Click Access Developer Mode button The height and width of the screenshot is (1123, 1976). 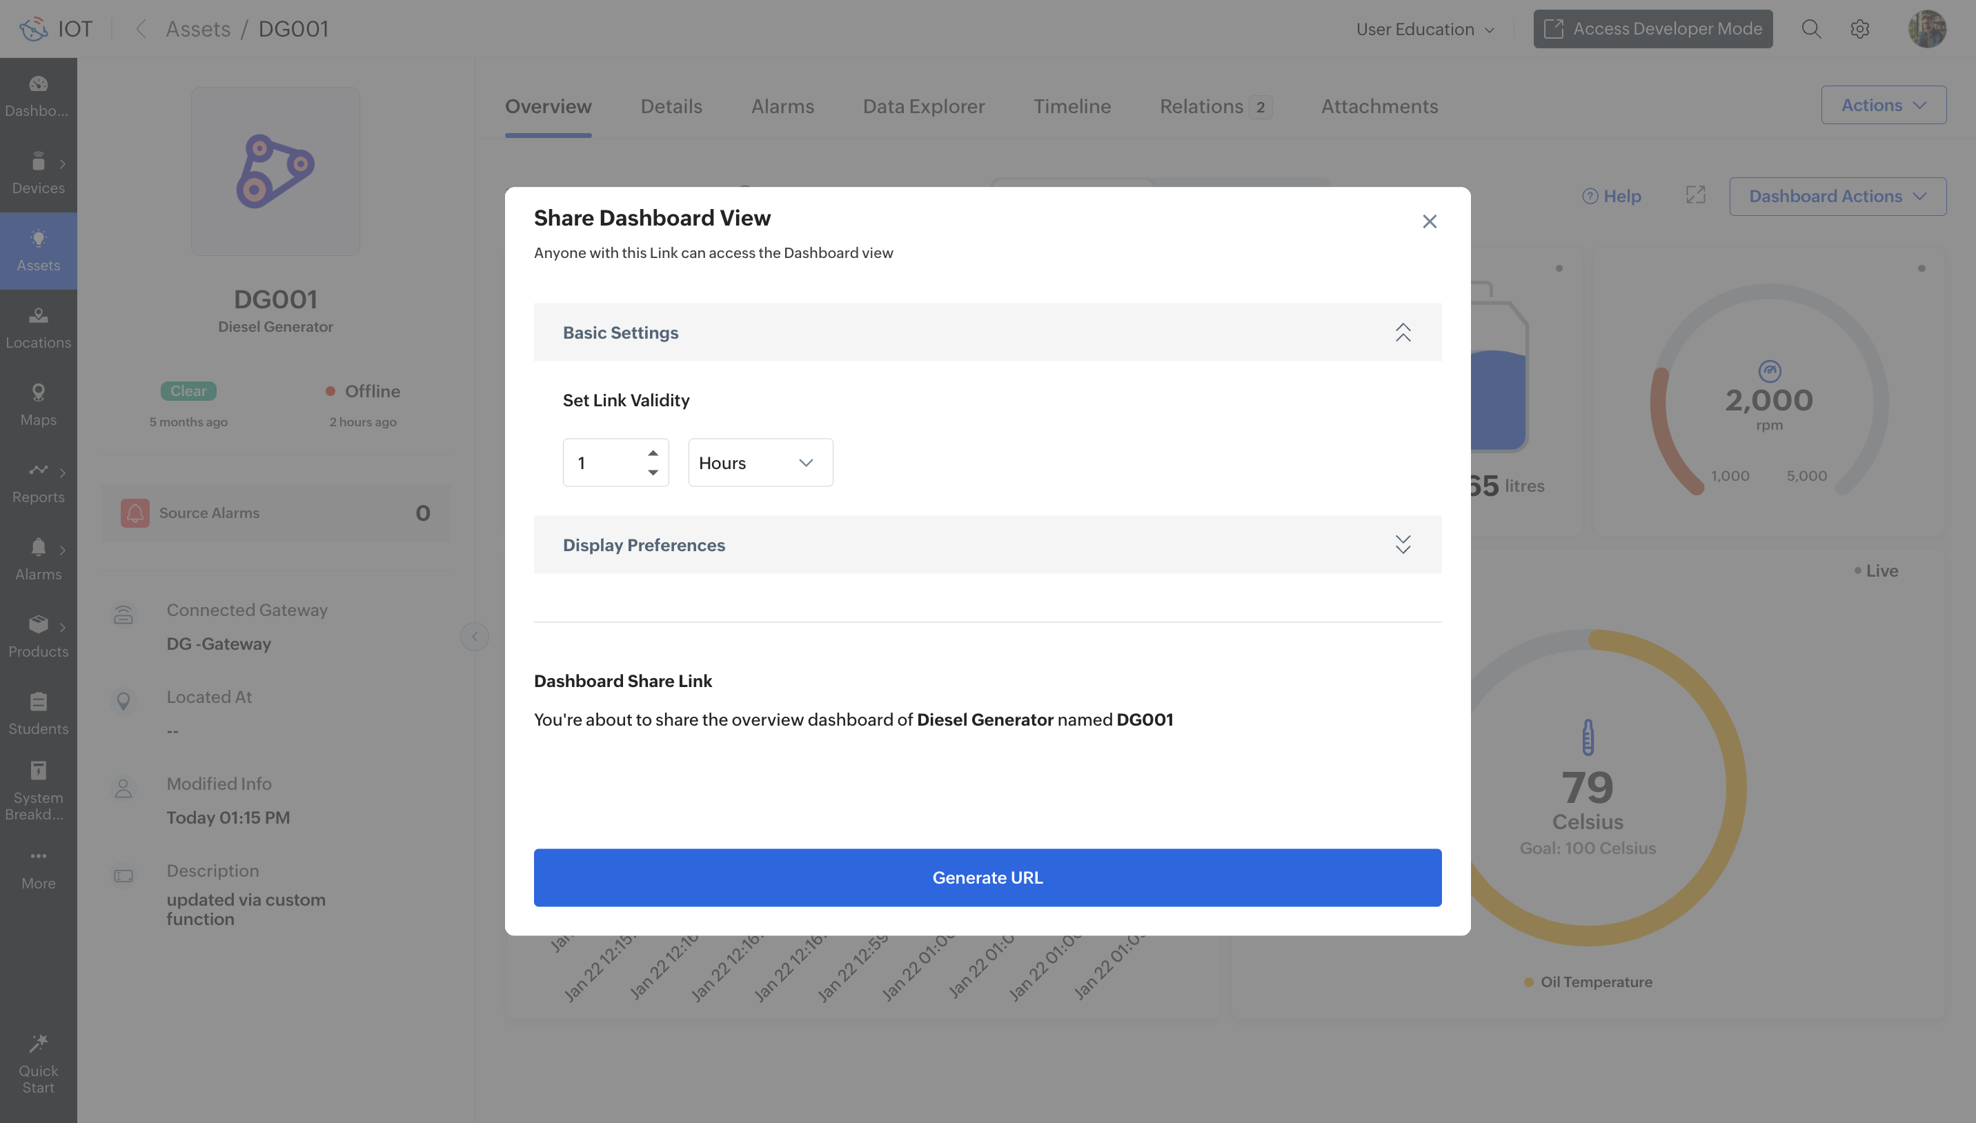[x=1652, y=29]
